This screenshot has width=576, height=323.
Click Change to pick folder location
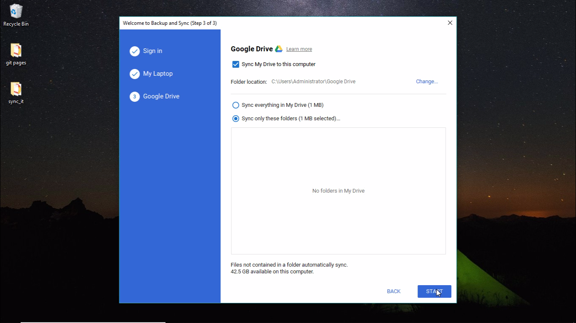pyautogui.click(x=427, y=81)
